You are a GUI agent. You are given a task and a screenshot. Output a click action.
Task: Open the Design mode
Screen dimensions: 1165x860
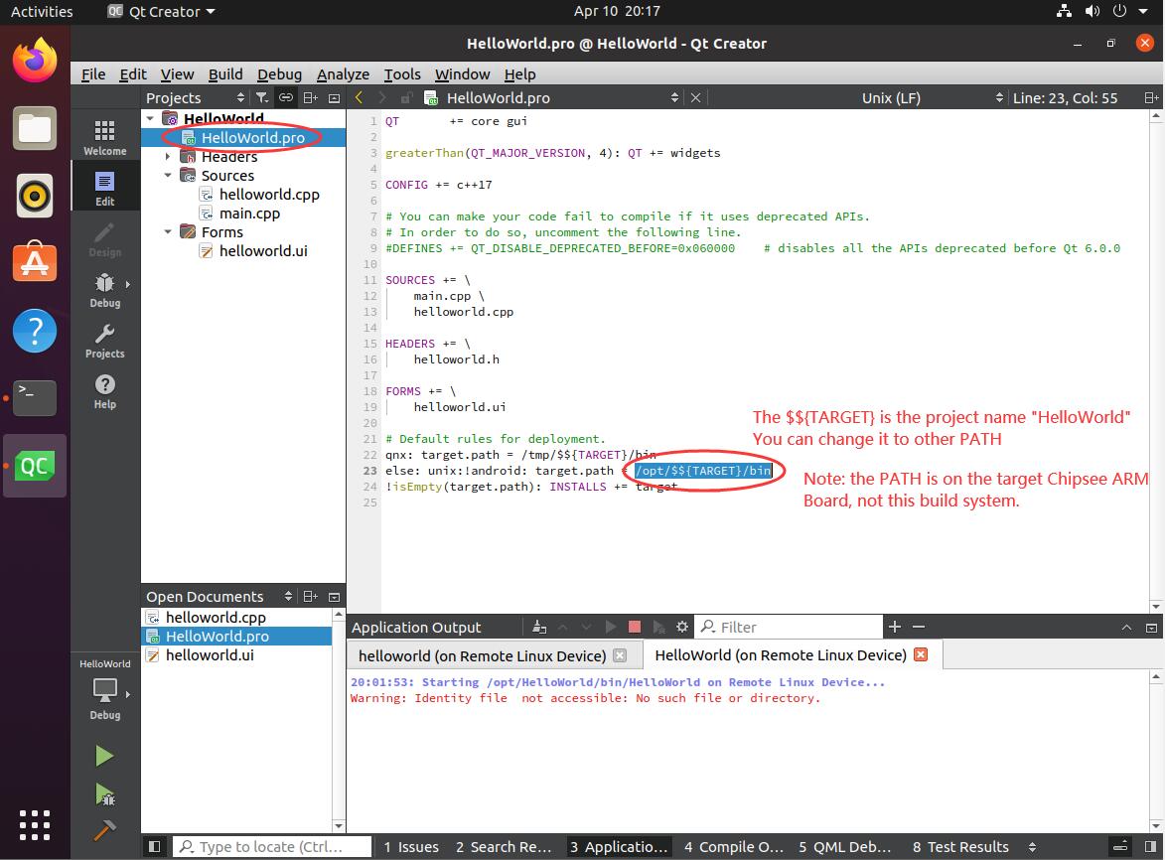(104, 240)
